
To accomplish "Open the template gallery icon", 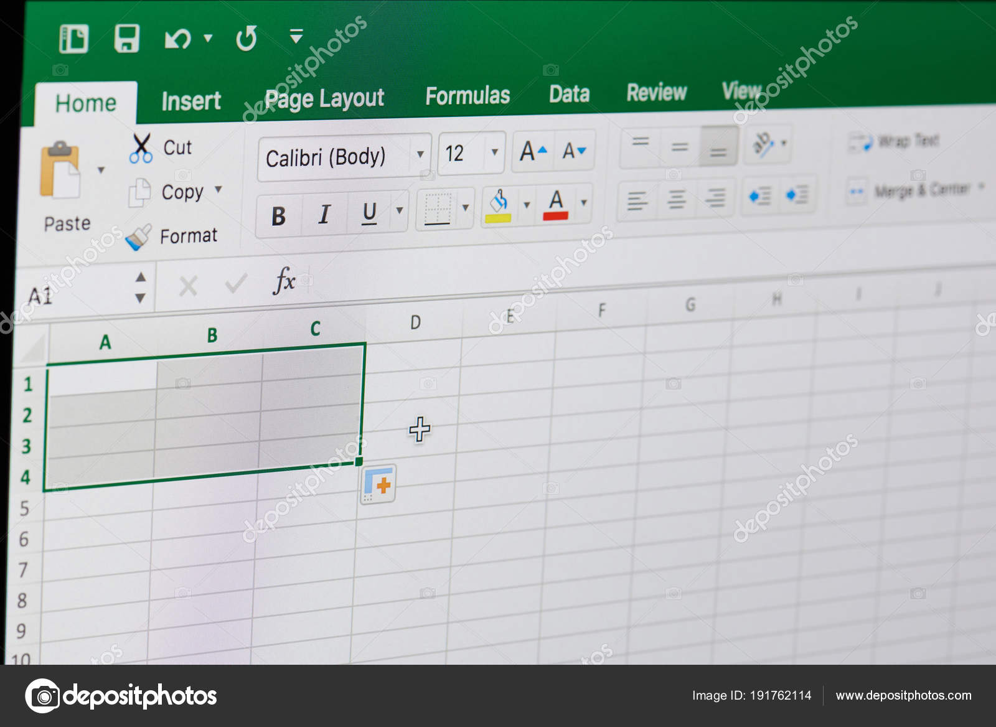I will 73,39.
